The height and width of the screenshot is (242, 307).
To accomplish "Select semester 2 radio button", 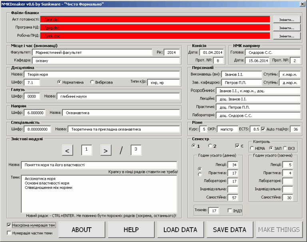I will (x=210, y=146).
